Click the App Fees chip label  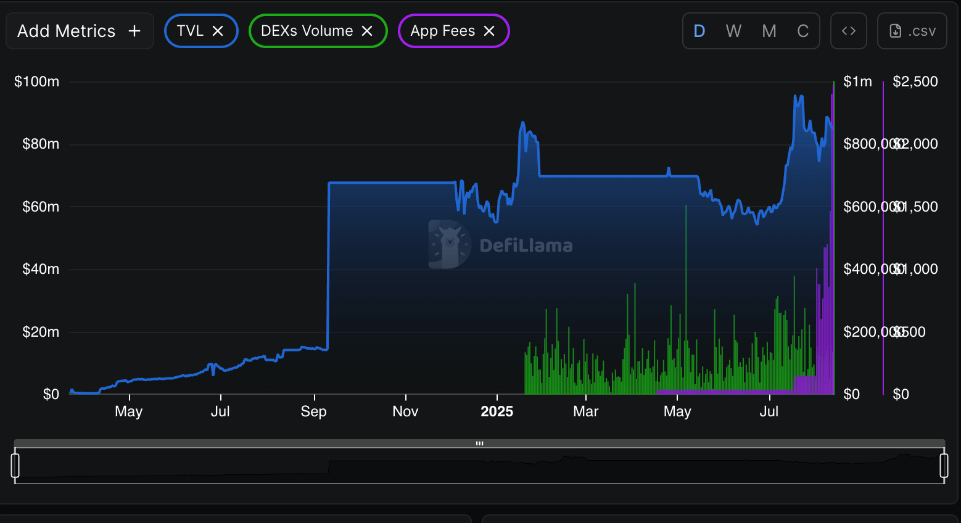tap(442, 31)
